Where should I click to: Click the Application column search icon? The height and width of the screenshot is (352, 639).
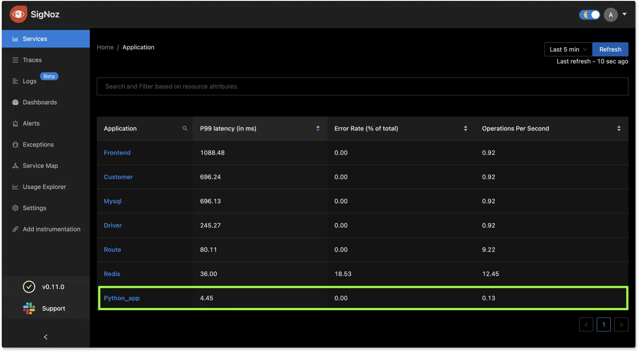point(185,129)
